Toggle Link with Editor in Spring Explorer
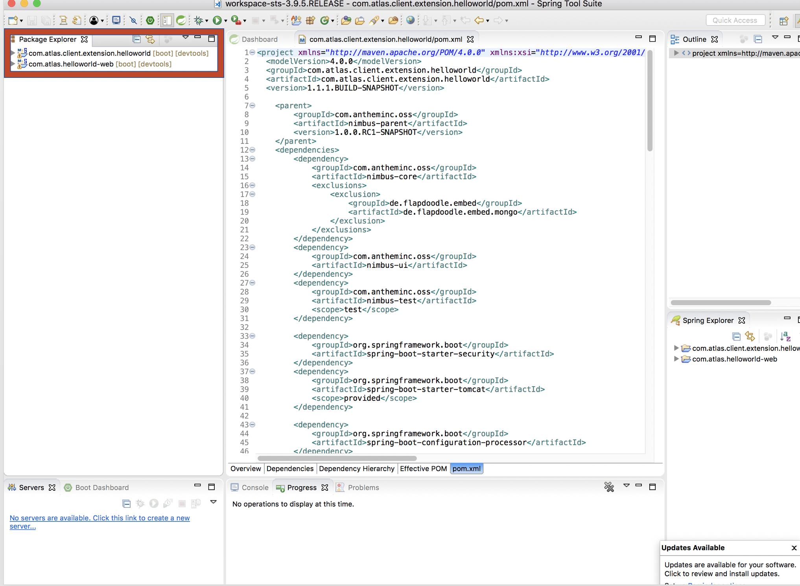The image size is (800, 586). [x=750, y=337]
